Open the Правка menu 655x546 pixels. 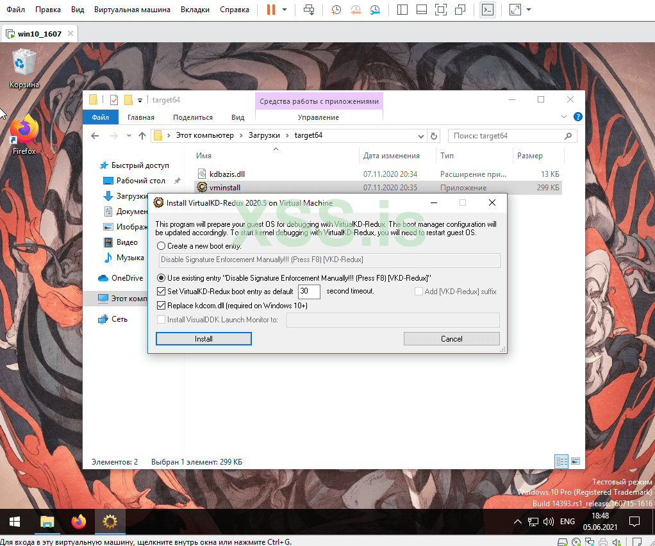[47, 10]
